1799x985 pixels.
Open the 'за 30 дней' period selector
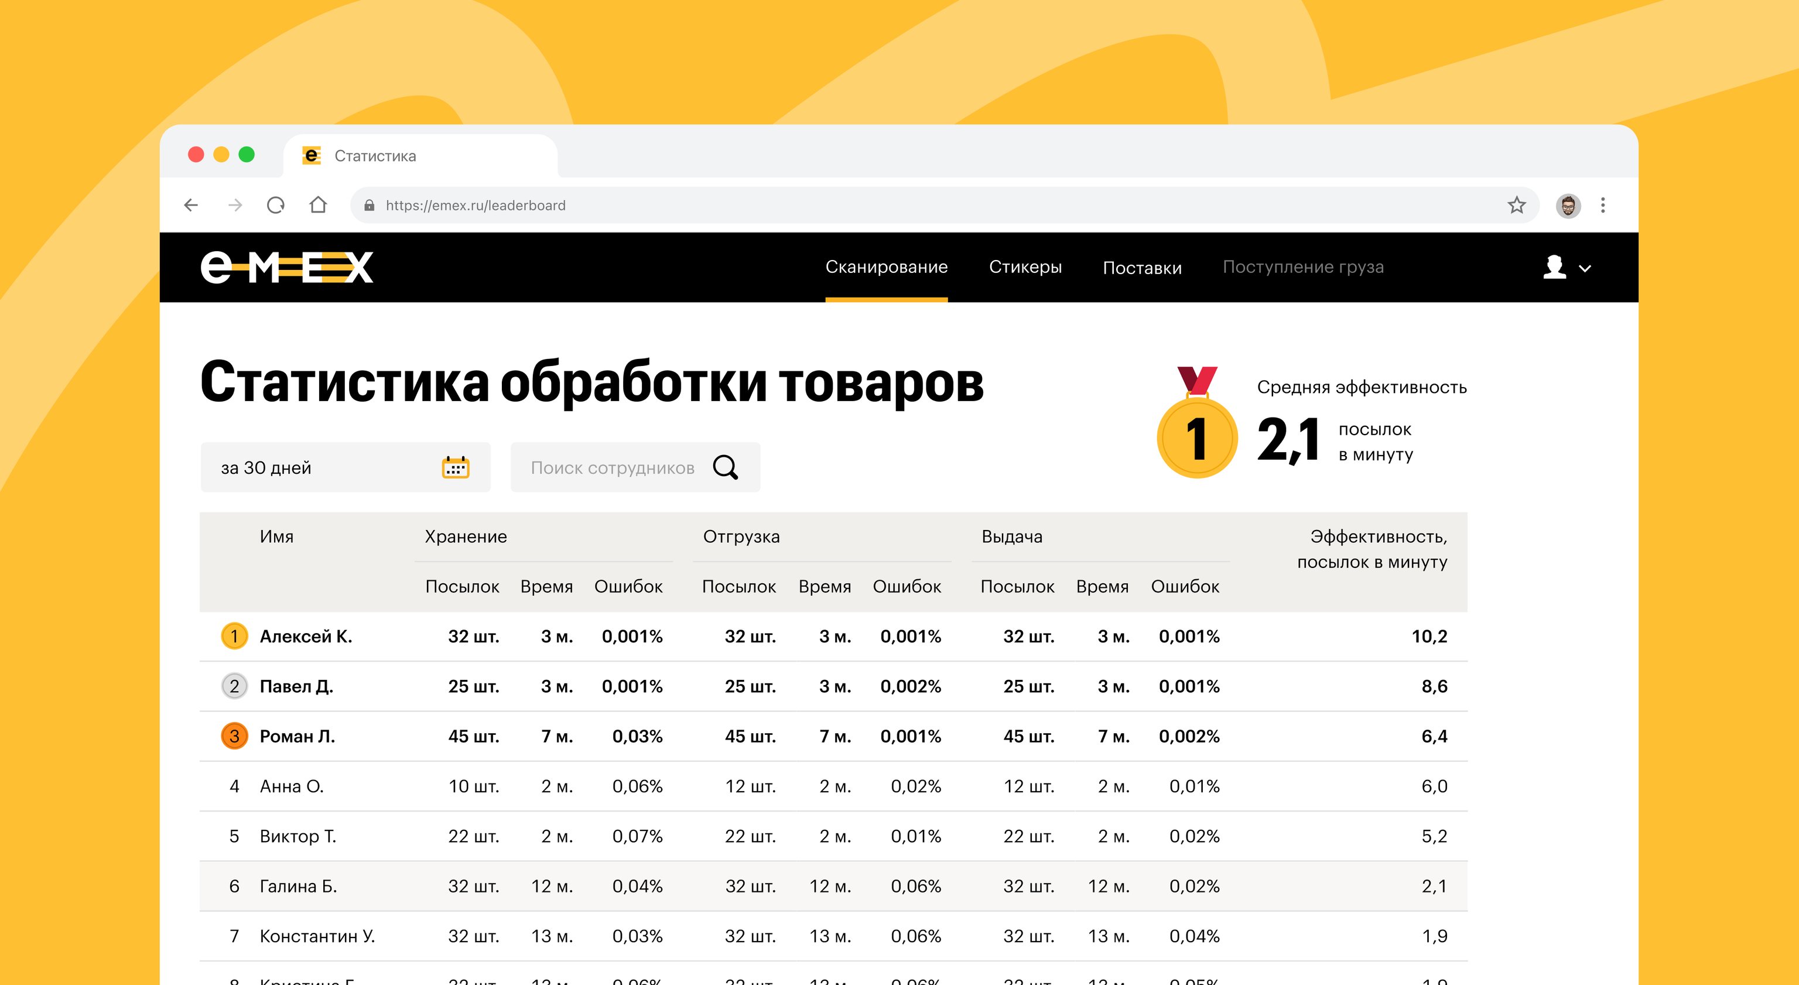[x=345, y=467]
